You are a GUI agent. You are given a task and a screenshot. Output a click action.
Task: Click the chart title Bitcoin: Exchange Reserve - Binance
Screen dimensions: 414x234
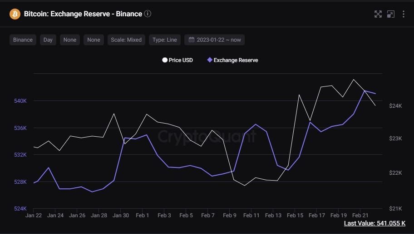[x=83, y=14]
